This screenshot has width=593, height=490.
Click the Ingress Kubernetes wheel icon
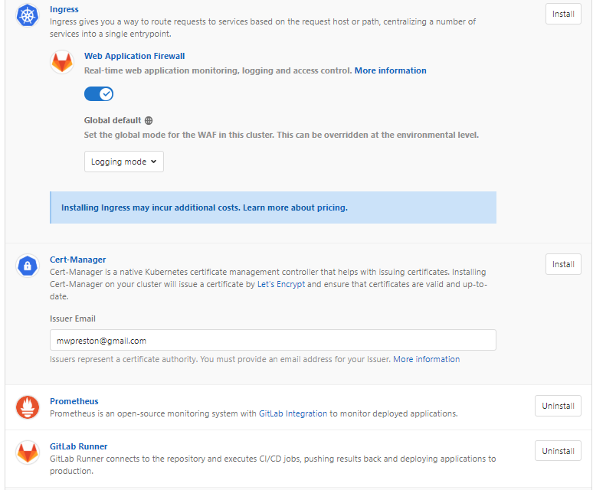coord(28,15)
